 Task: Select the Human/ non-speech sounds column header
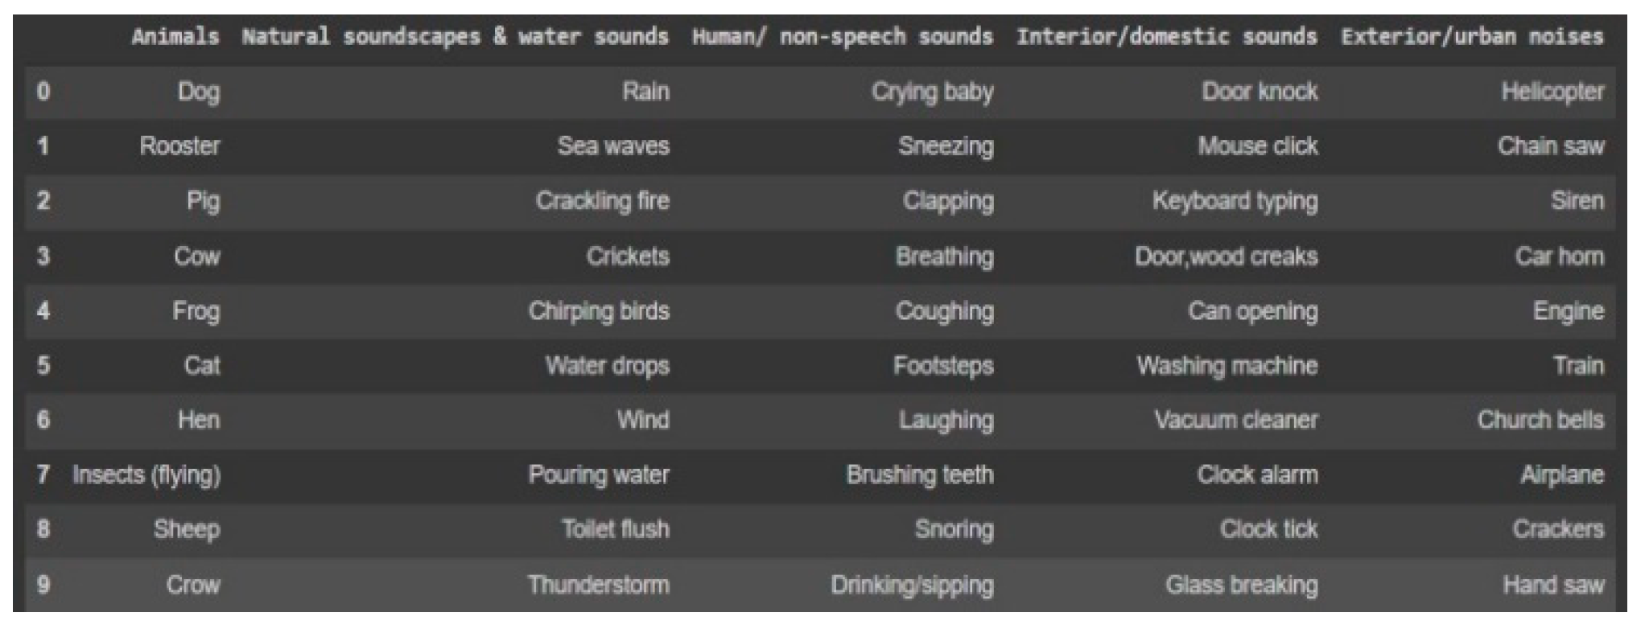(842, 36)
